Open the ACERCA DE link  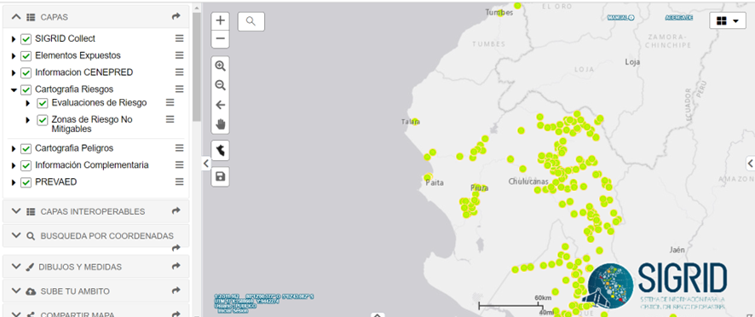point(678,17)
